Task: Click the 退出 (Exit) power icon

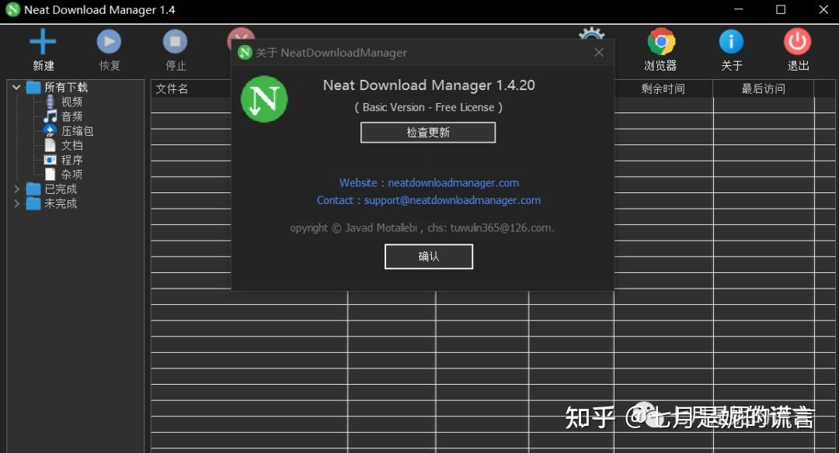Action: pyautogui.click(x=797, y=42)
